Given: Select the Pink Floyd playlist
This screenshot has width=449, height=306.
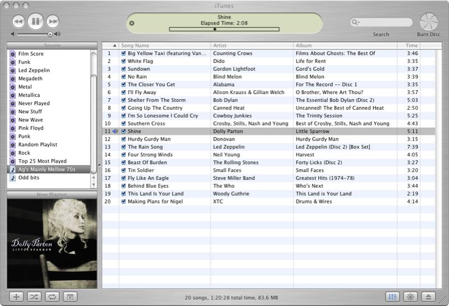Looking at the screenshot, I should click(x=30, y=128).
